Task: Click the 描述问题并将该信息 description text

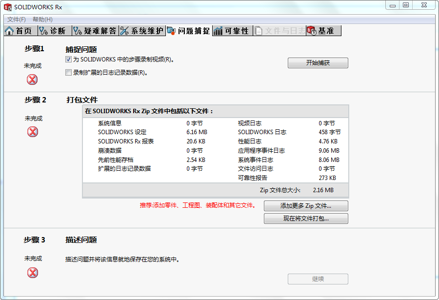Action: 122,260
